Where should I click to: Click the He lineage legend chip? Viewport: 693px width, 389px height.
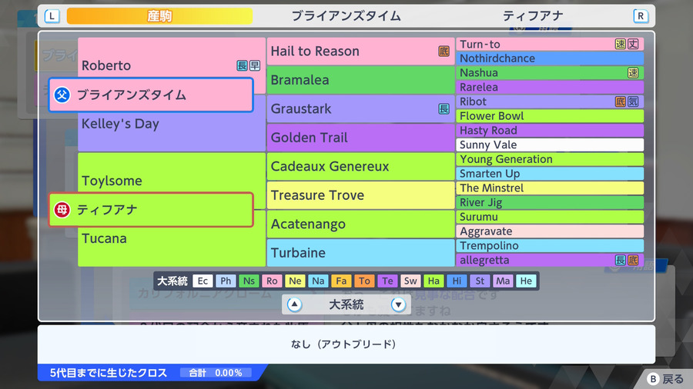526,281
